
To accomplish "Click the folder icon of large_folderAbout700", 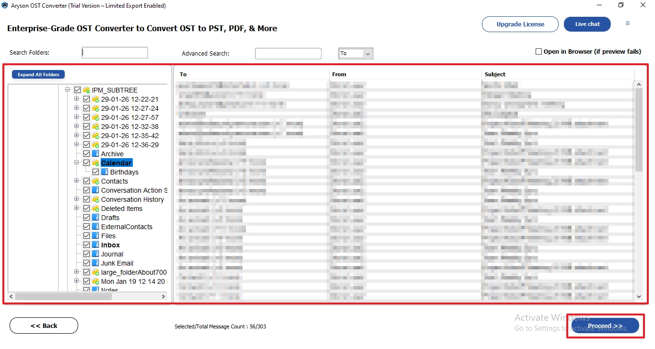I will pyautogui.click(x=96, y=272).
